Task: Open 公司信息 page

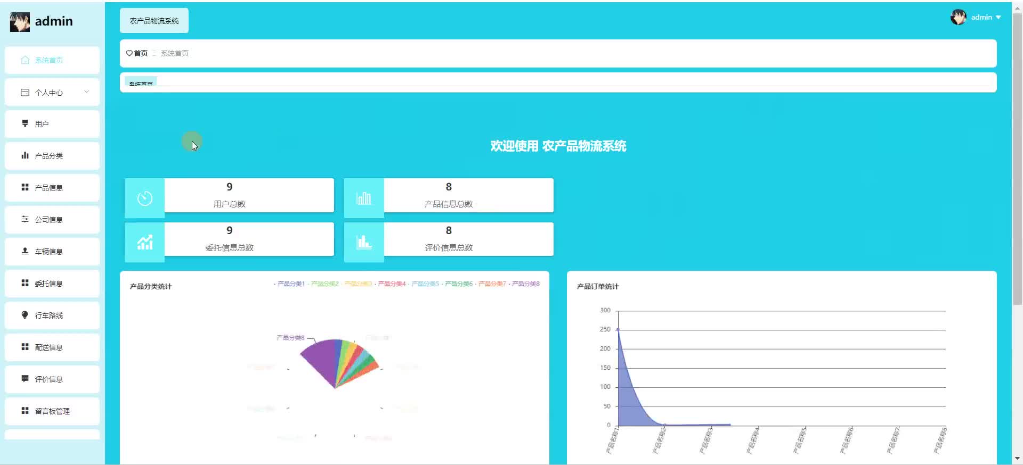Action: (x=52, y=220)
